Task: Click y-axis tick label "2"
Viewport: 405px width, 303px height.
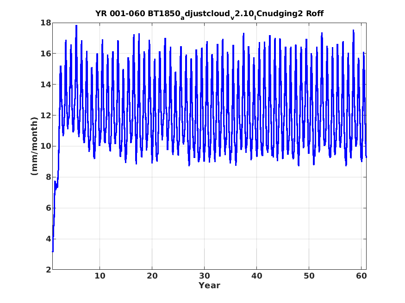Action: tap(49, 270)
